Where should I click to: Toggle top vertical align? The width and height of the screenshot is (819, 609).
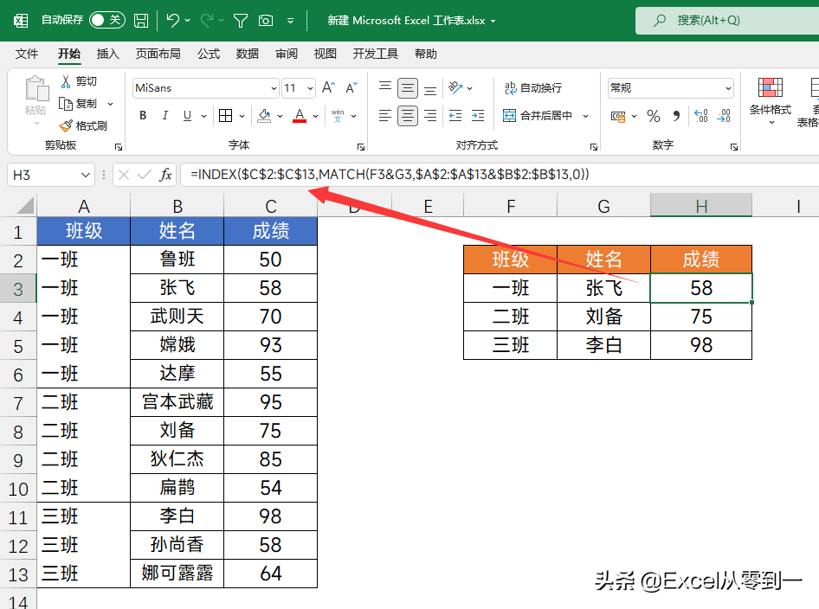point(385,87)
